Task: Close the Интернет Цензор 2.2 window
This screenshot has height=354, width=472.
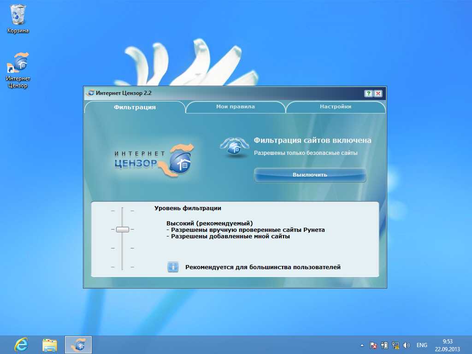Action: click(378, 93)
